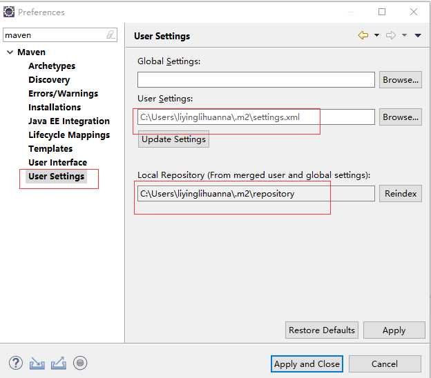Browse for Global Settings file
The image size is (431, 378).
[401, 79]
